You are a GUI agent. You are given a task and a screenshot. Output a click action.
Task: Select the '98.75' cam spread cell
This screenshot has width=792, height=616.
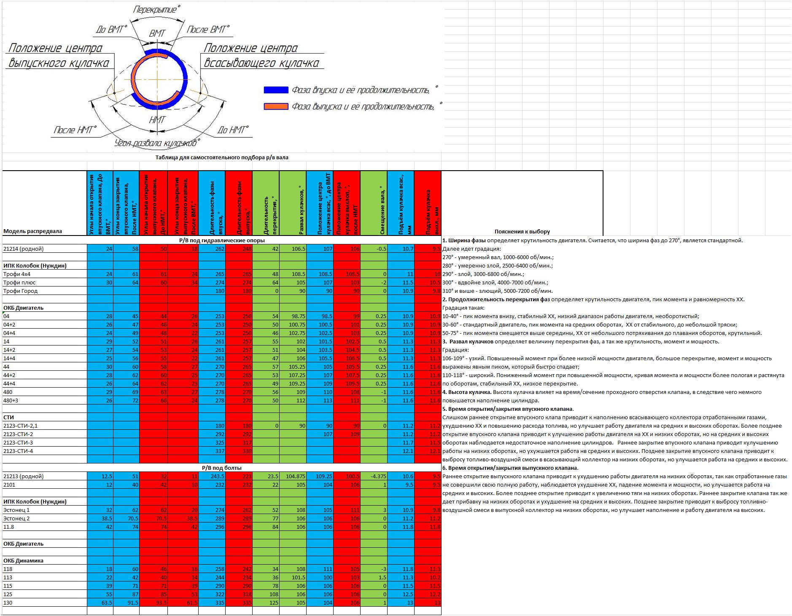293,316
